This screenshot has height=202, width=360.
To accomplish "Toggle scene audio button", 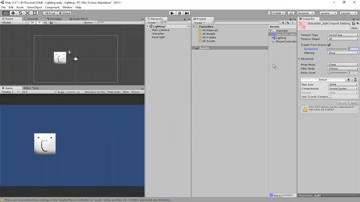I will 45,22.
